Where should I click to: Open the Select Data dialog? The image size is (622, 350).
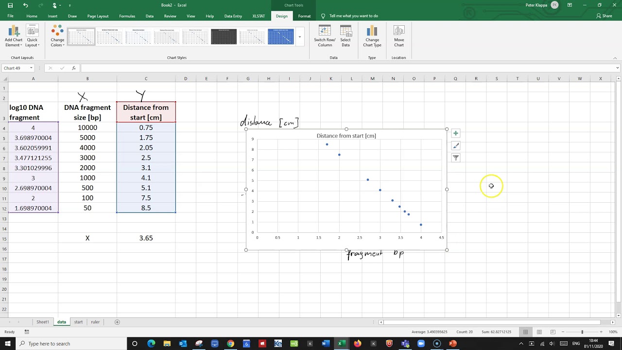coord(346,36)
